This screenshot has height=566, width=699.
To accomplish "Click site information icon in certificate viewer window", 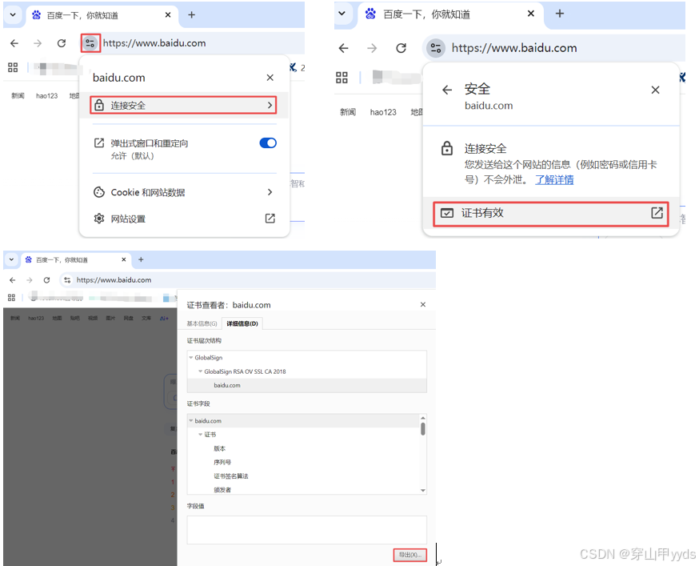I will click(67, 280).
